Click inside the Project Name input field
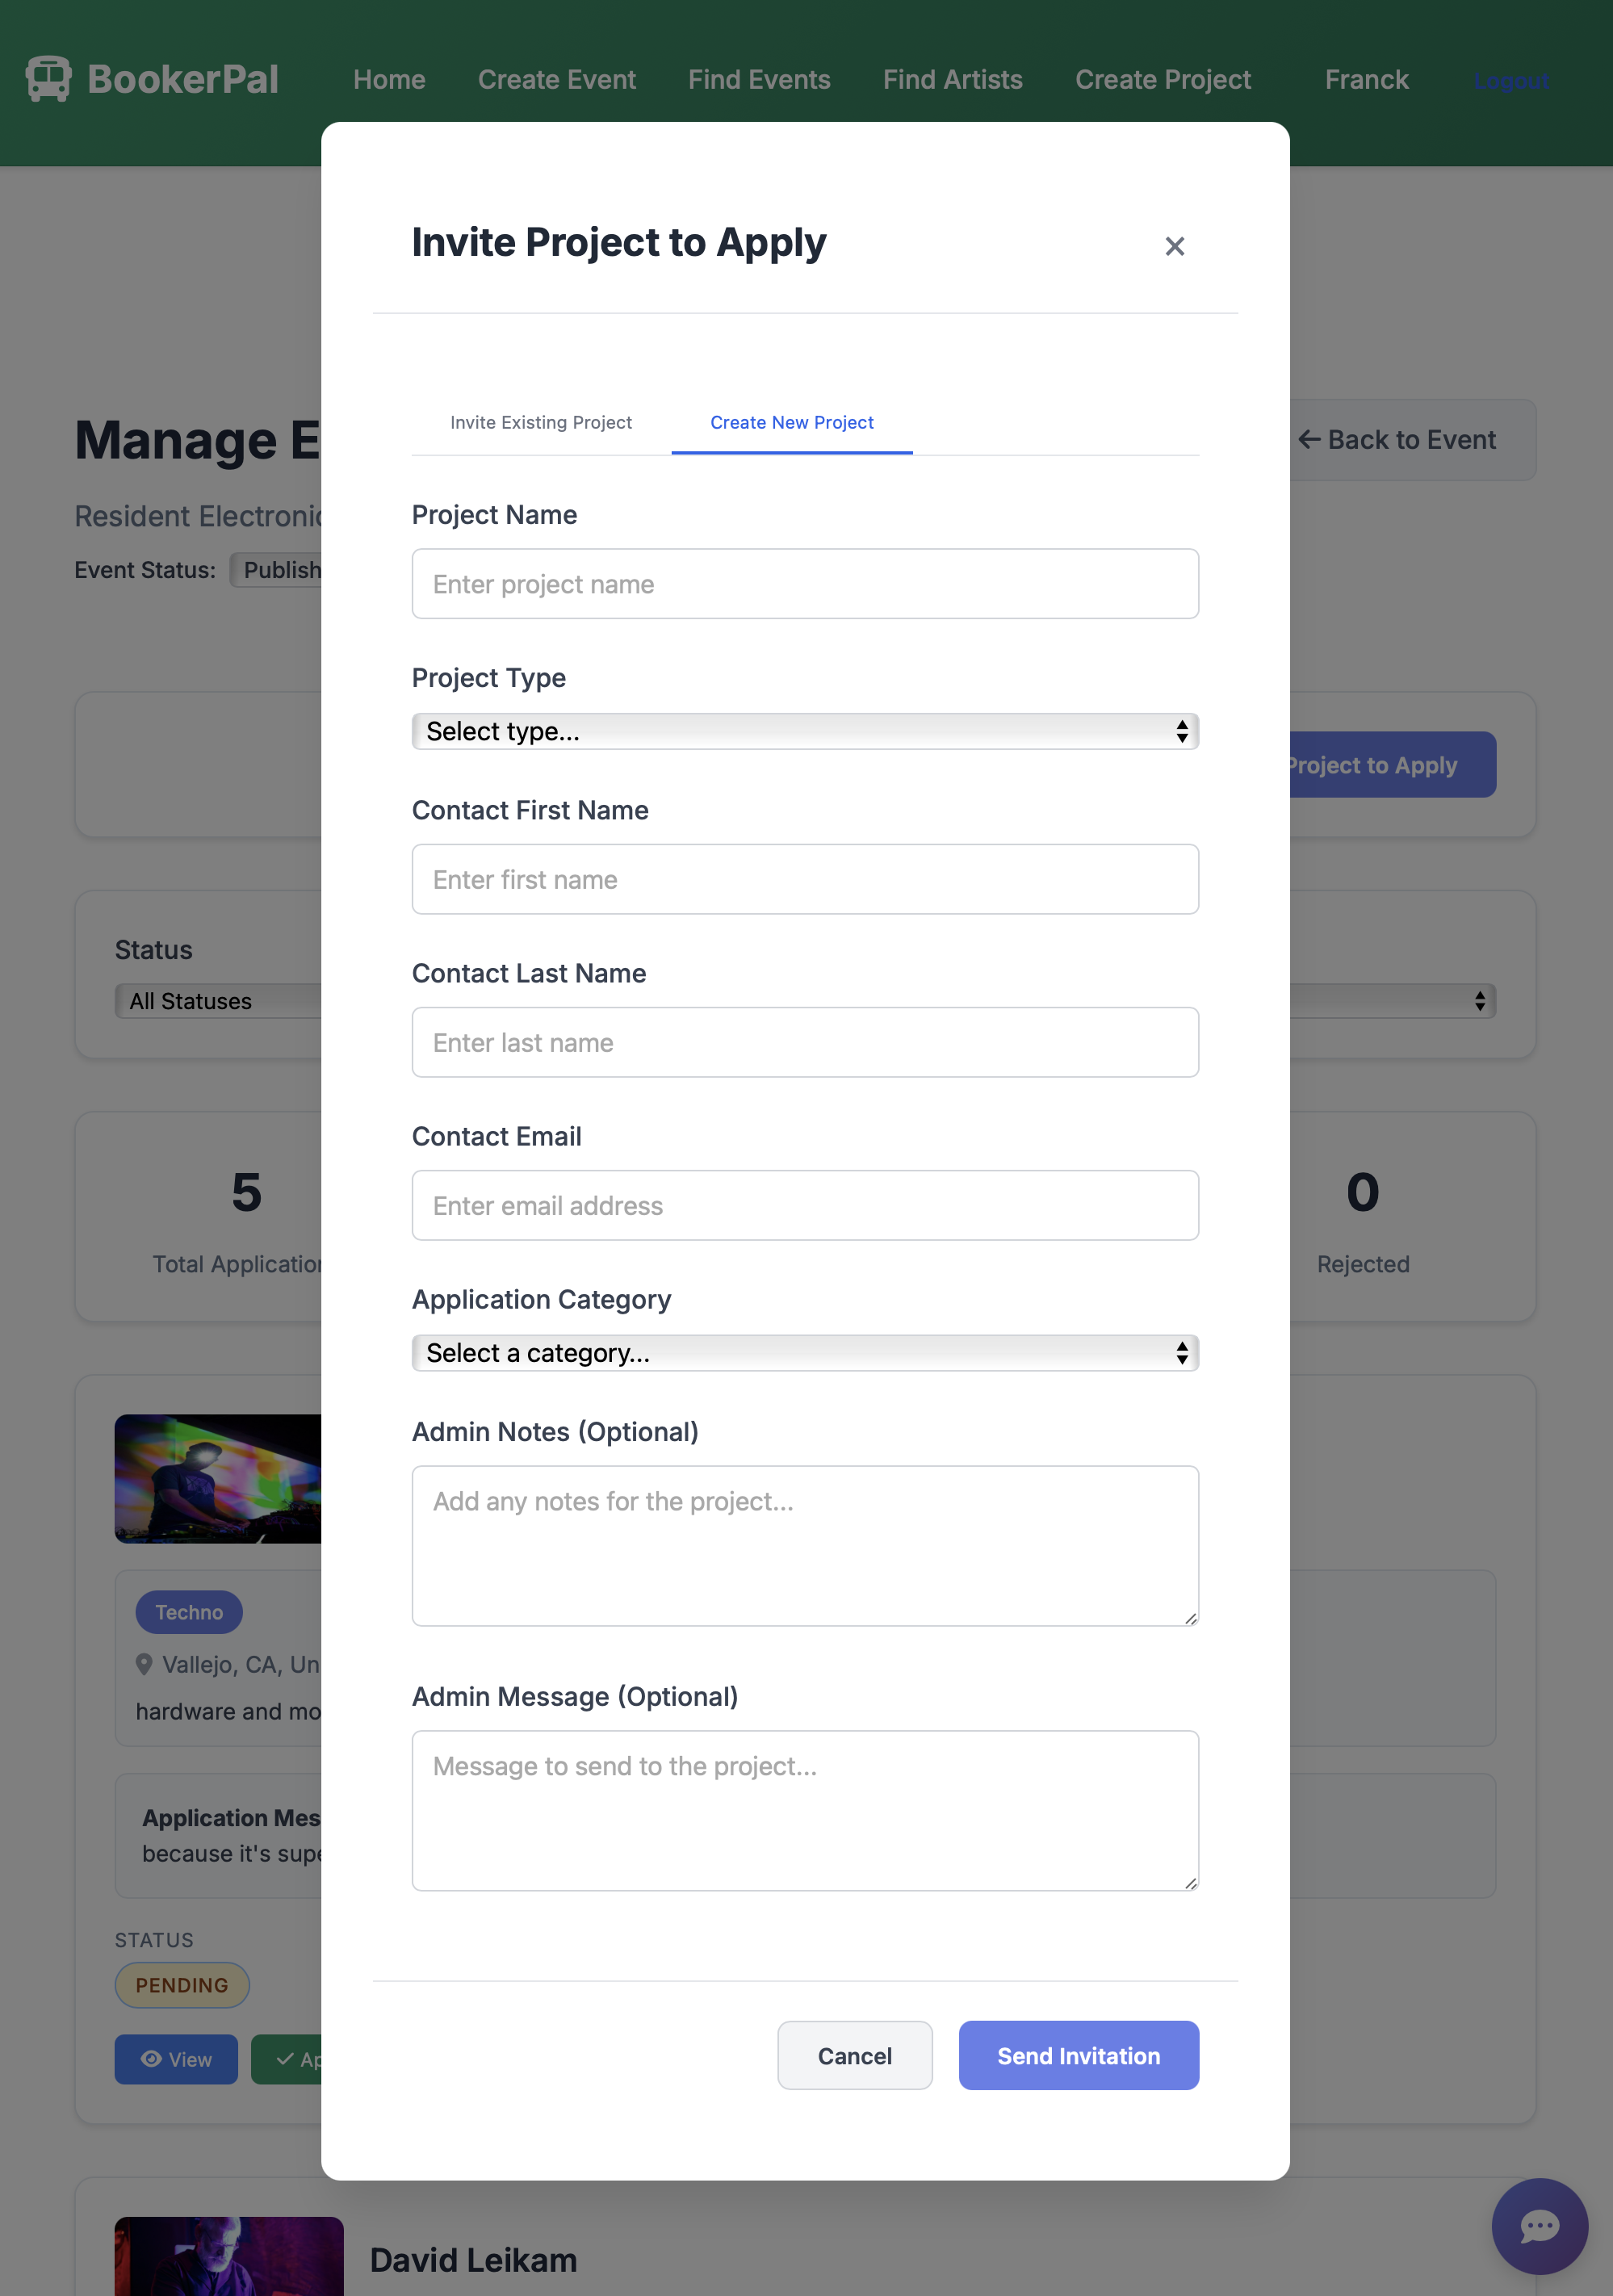1613x2296 pixels. pyautogui.click(x=804, y=583)
